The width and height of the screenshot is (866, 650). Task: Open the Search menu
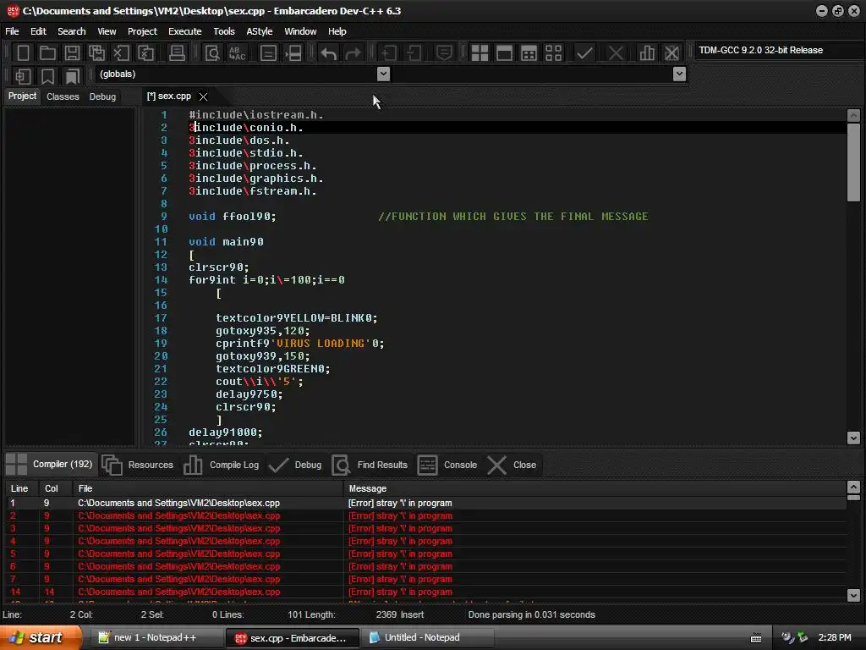pos(72,31)
